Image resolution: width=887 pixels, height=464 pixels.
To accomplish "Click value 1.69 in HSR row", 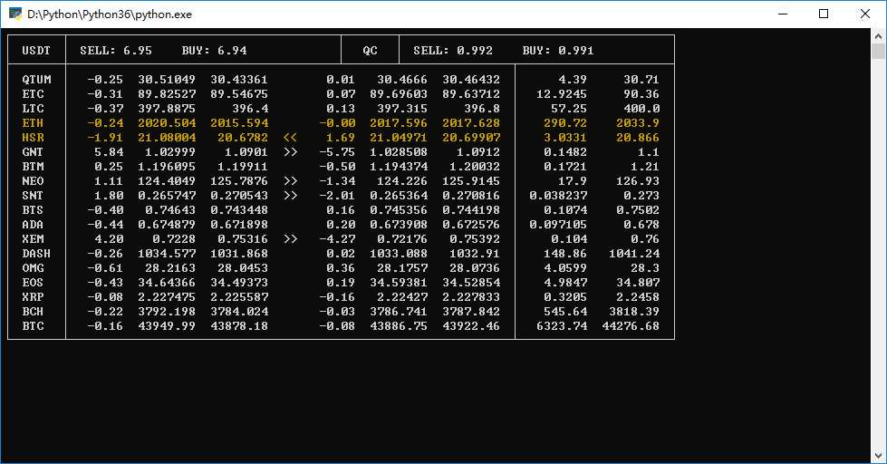I will pyautogui.click(x=341, y=138).
